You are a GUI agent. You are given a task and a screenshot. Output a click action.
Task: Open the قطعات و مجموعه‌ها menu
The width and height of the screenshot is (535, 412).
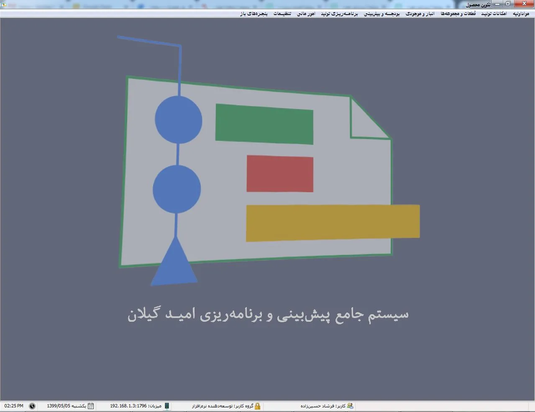pyautogui.click(x=458, y=14)
